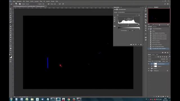Open the Bearbeiten menu
Viewport: 180px width, 101px height.
click(19, 1)
